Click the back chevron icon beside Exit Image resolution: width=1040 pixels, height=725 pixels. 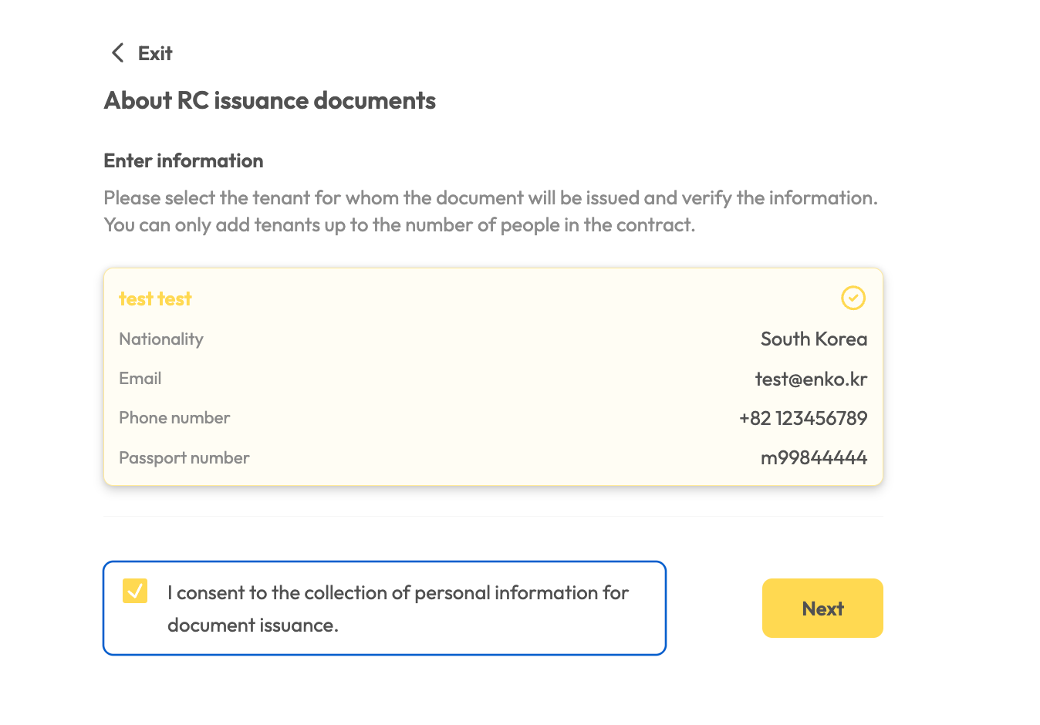coord(117,53)
